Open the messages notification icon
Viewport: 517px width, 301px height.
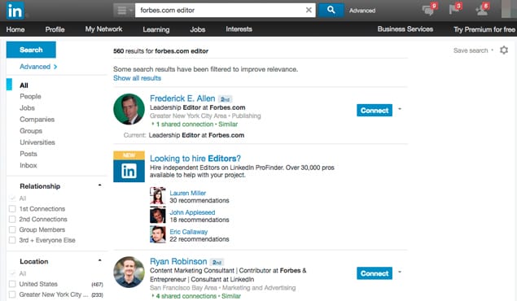click(428, 10)
